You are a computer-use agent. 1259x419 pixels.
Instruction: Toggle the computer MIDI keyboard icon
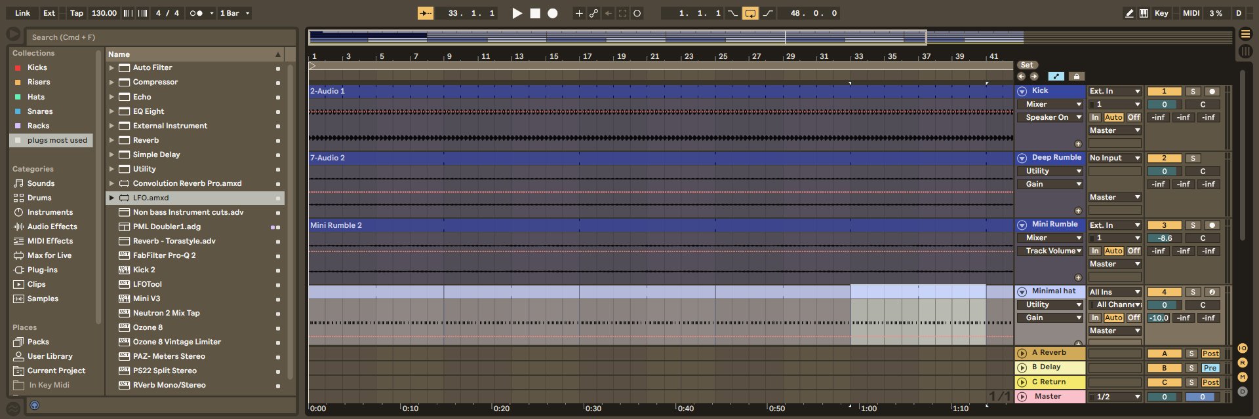(1144, 13)
